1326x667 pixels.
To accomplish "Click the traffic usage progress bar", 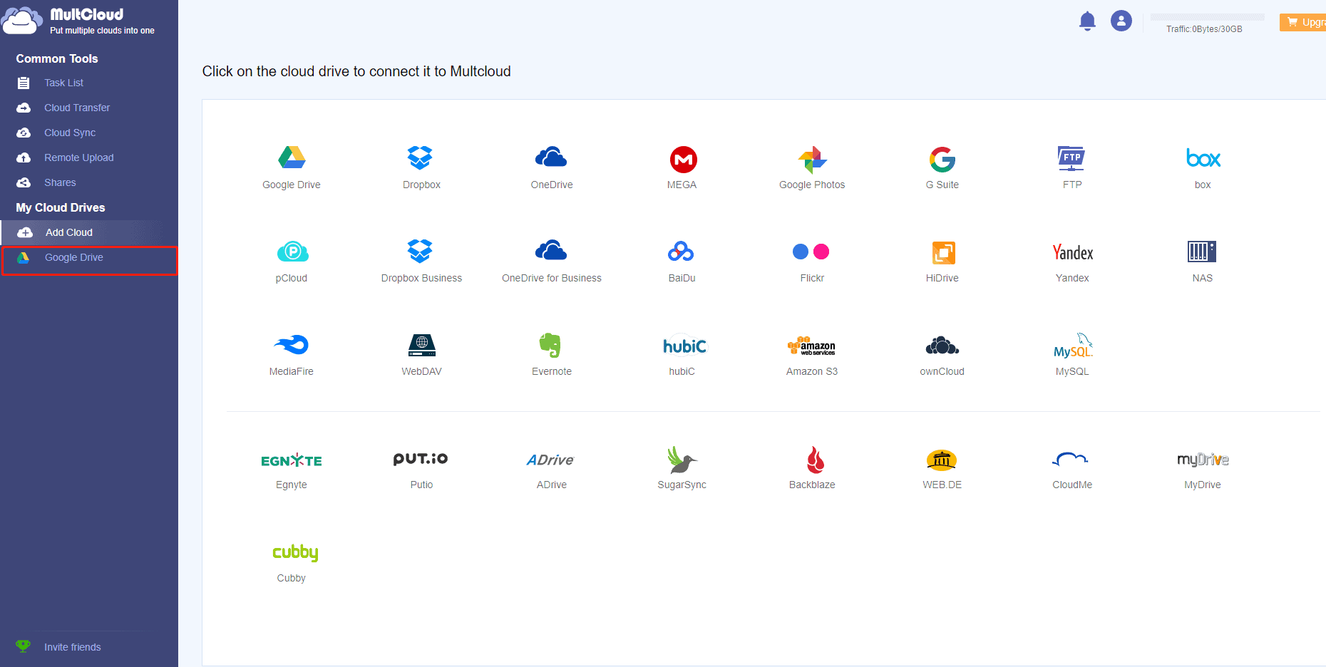I will (x=1208, y=16).
